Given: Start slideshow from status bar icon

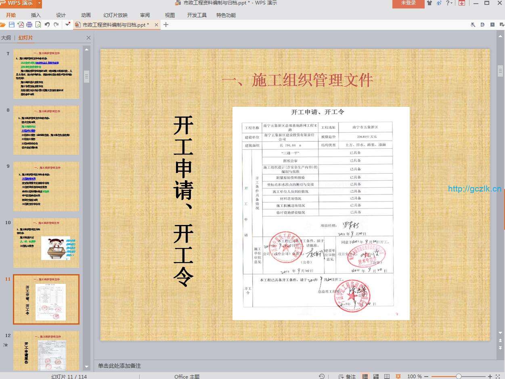Looking at the screenshot, I should (398, 376).
